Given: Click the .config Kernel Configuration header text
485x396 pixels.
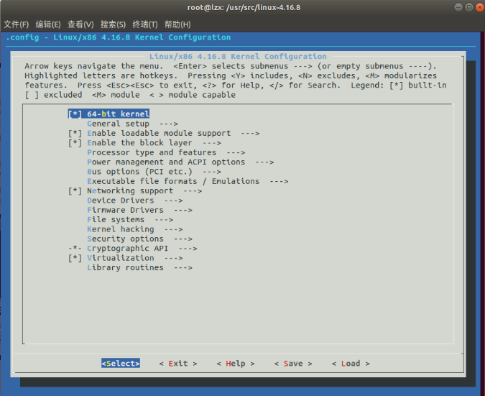Looking at the screenshot, I should pos(118,37).
